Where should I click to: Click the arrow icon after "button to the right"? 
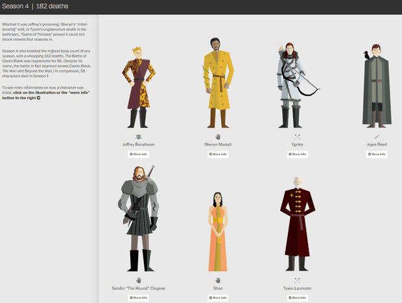pos(38,98)
